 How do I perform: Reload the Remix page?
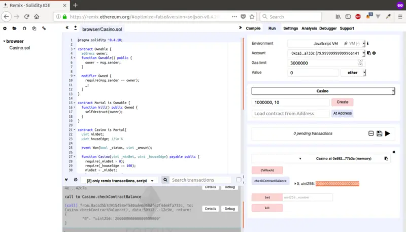coord(27,17)
